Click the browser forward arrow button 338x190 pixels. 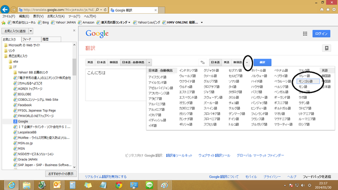(x=13, y=9)
